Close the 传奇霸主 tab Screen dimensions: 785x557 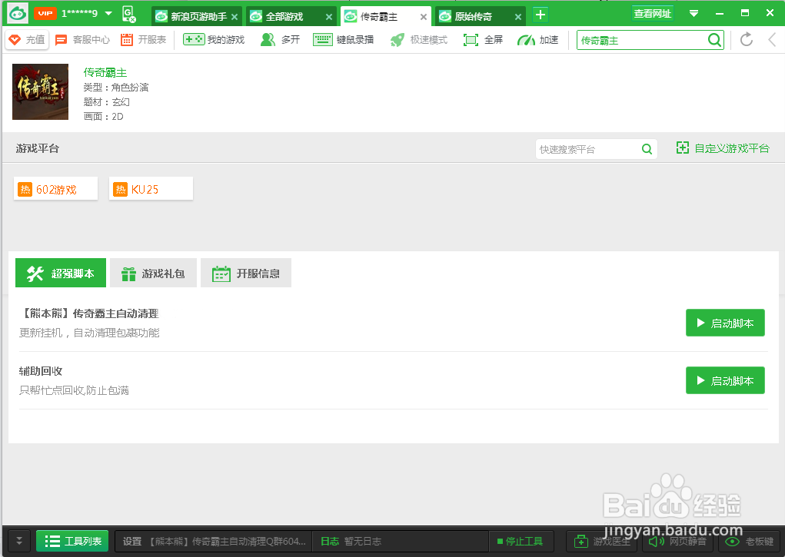424,17
